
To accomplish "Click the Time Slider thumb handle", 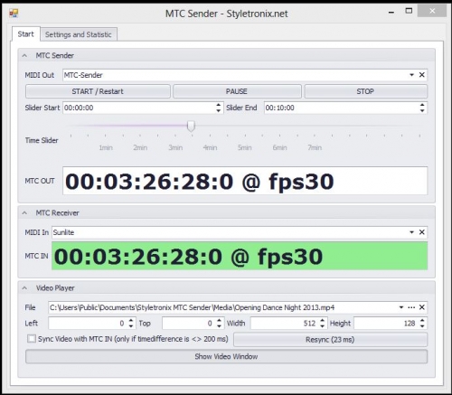I will point(191,126).
